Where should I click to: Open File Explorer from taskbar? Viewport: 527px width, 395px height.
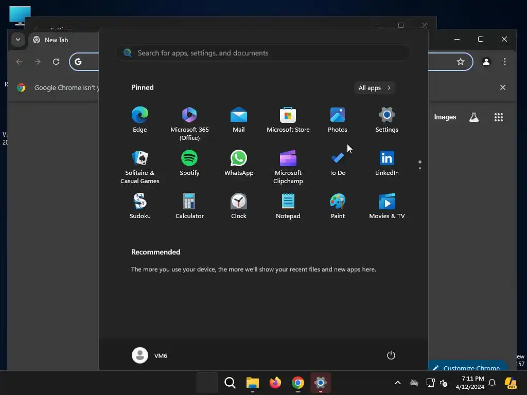tap(252, 383)
